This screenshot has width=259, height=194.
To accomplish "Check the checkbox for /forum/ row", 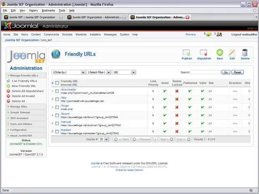I will (x=57, y=115).
